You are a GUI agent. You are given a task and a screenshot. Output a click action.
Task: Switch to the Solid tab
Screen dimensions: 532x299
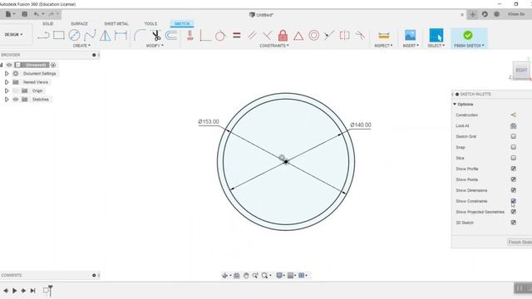[x=48, y=24]
